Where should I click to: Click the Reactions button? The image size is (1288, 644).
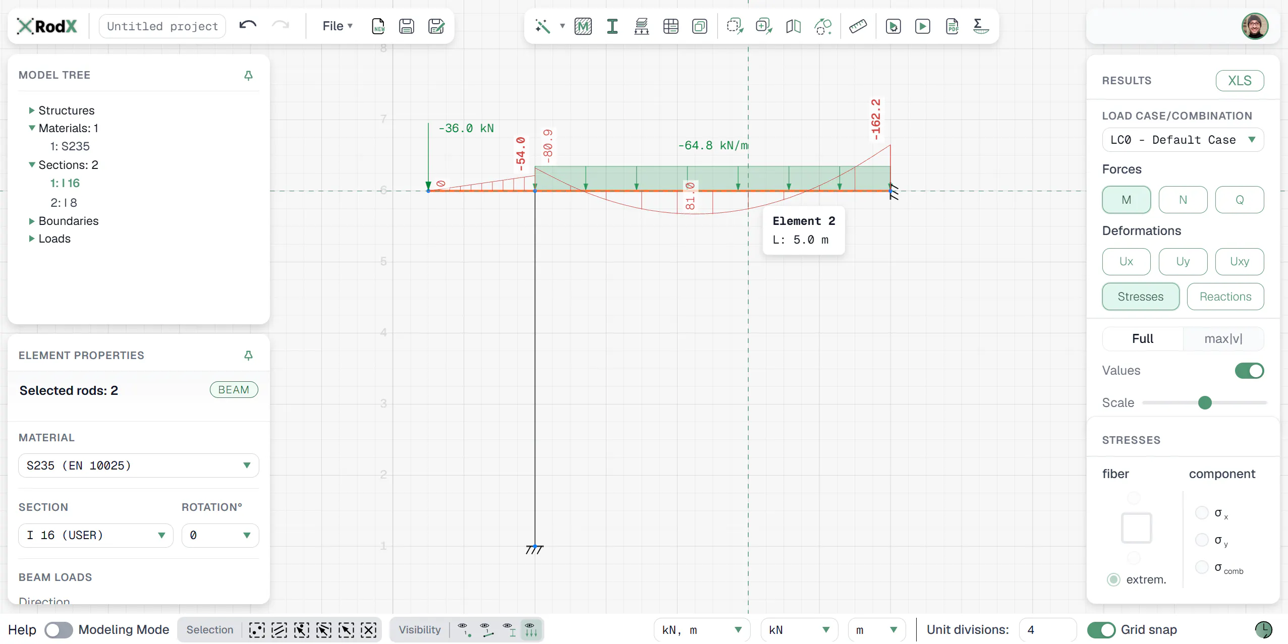(x=1225, y=297)
